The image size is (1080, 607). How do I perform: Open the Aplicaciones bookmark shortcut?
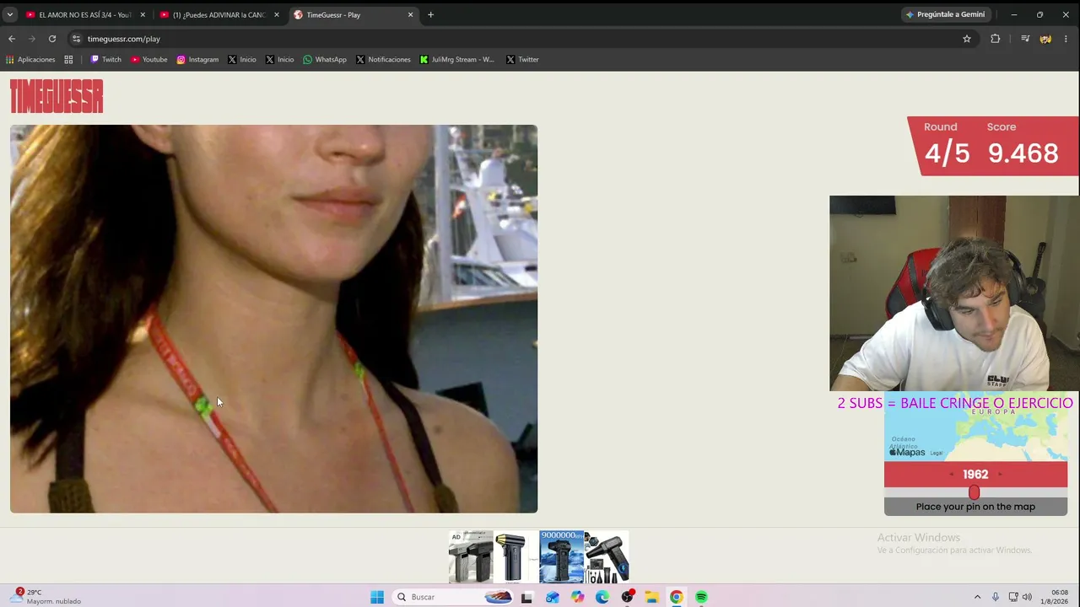(x=30, y=60)
